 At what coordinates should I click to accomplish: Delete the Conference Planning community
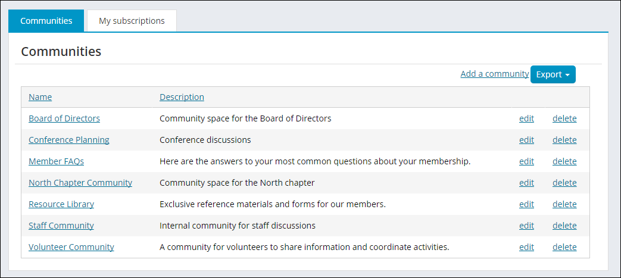click(x=564, y=140)
